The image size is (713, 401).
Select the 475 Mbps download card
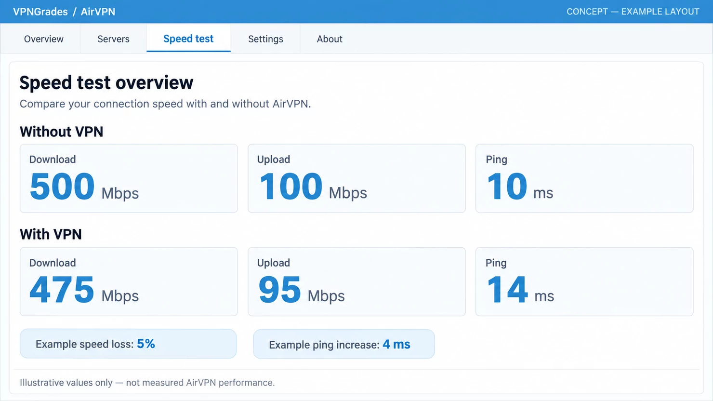click(129, 281)
